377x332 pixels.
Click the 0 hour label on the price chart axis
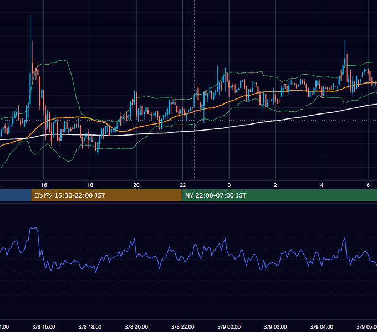pos(229,185)
